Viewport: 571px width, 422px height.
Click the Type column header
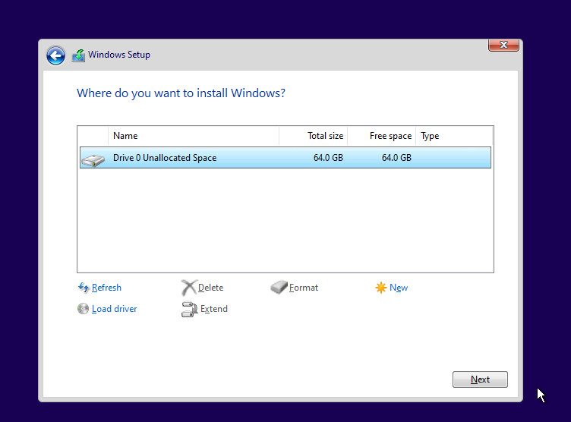click(x=454, y=136)
